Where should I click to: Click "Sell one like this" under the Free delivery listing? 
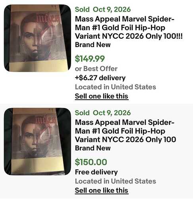102,190
